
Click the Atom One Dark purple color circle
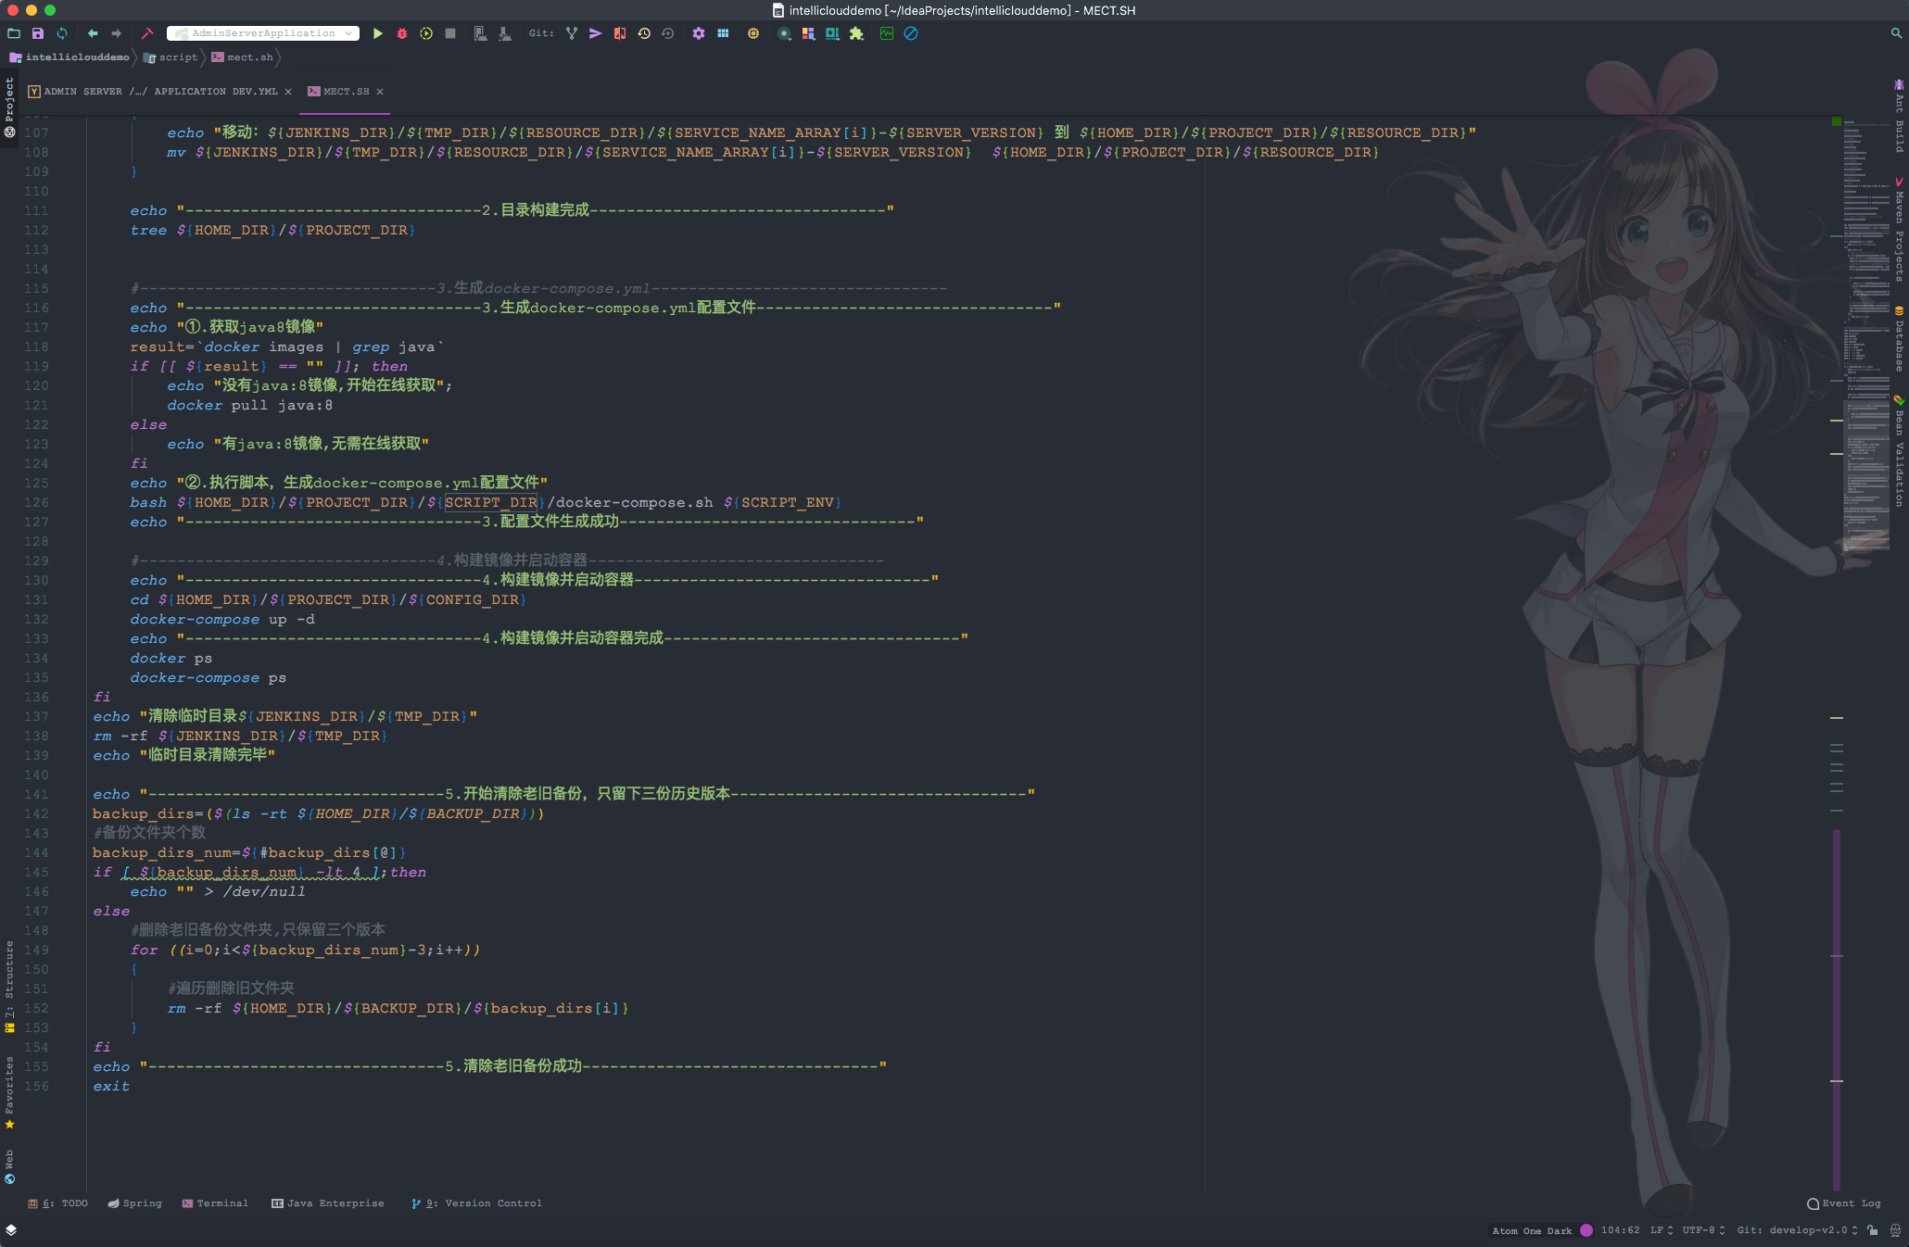coord(1587,1230)
